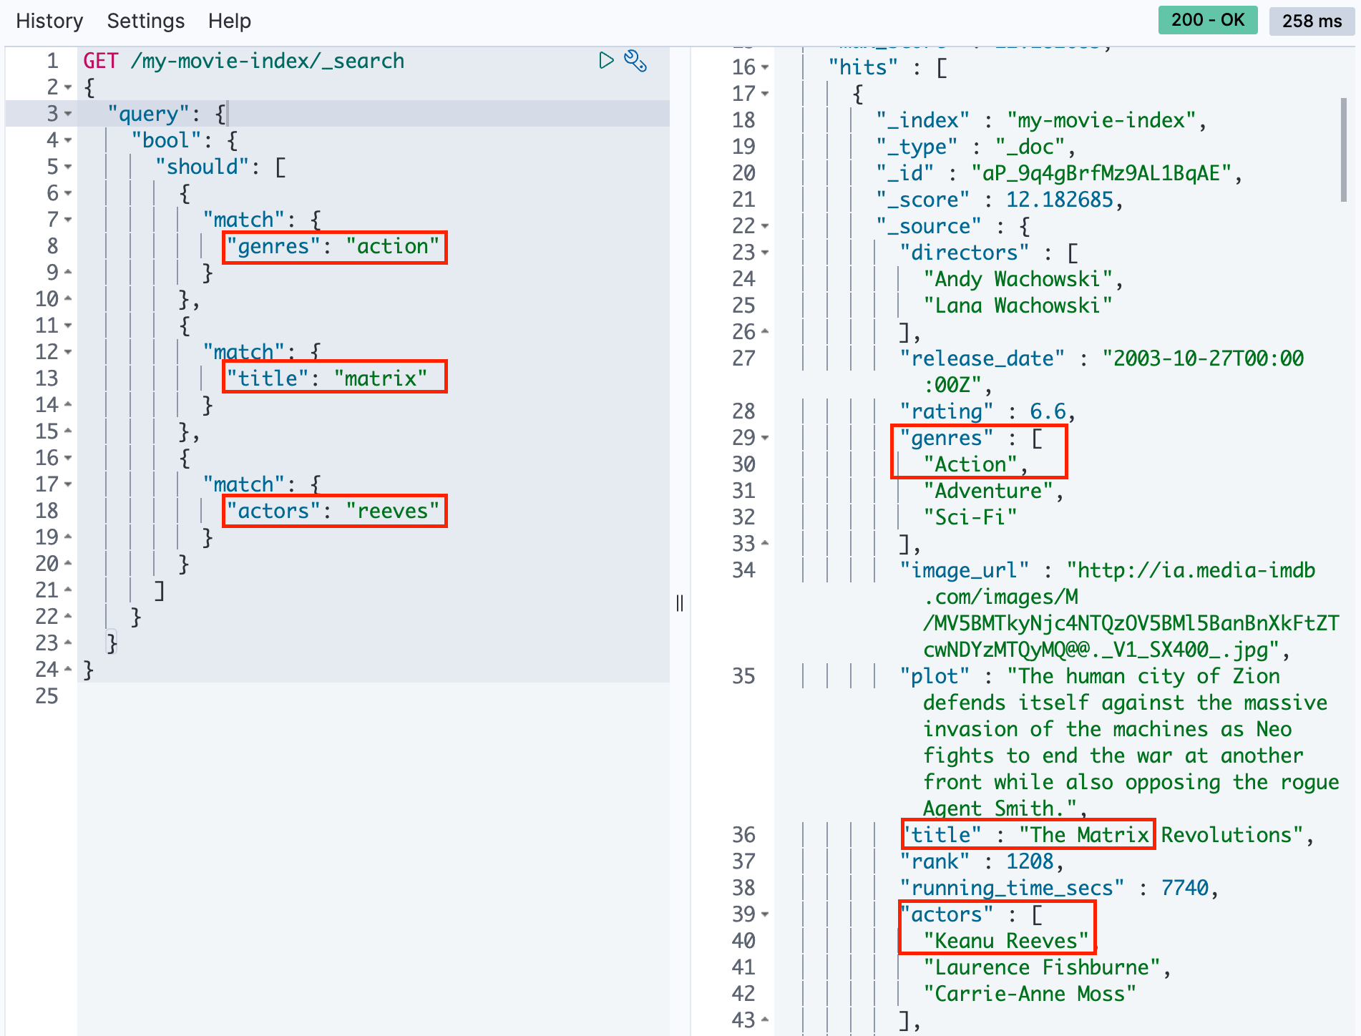Screen dimensions: 1361x1036
Task: Collapse the fold arrow at editor line 6
Action: 68,193
